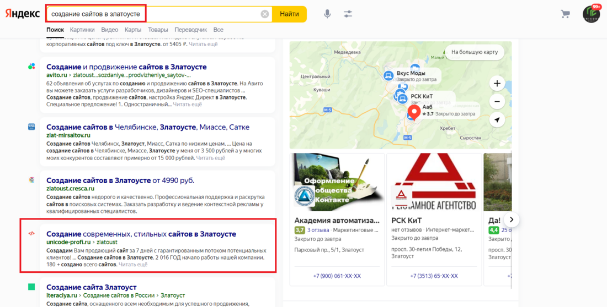
Task: Zoom out on the map
Action: coord(497,102)
